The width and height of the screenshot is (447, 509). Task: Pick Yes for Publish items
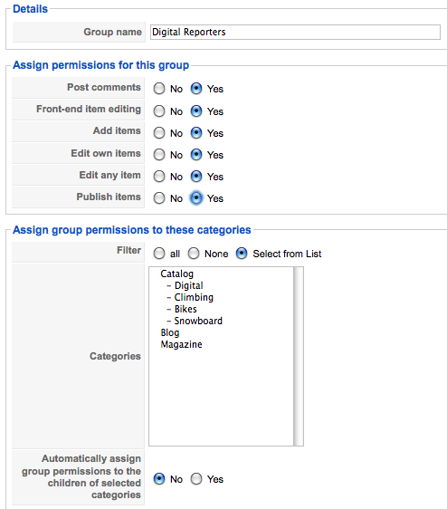tap(196, 198)
